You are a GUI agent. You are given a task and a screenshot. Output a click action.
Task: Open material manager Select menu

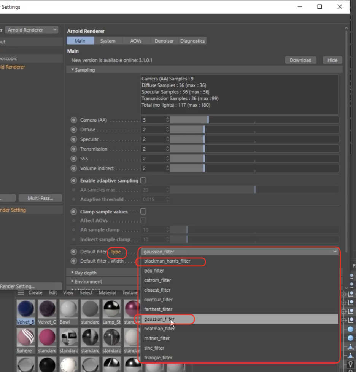click(x=86, y=293)
